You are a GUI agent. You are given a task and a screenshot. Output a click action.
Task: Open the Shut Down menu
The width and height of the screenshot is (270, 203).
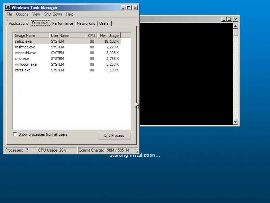pyautogui.click(x=53, y=14)
